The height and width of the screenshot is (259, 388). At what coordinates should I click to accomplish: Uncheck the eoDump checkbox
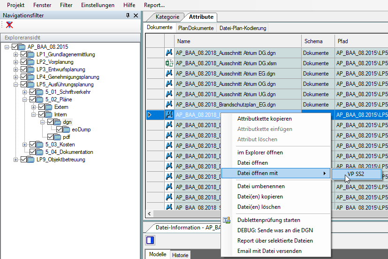tap(60, 129)
